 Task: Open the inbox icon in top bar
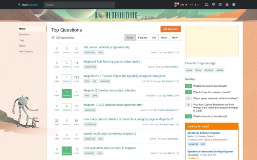[207, 5]
